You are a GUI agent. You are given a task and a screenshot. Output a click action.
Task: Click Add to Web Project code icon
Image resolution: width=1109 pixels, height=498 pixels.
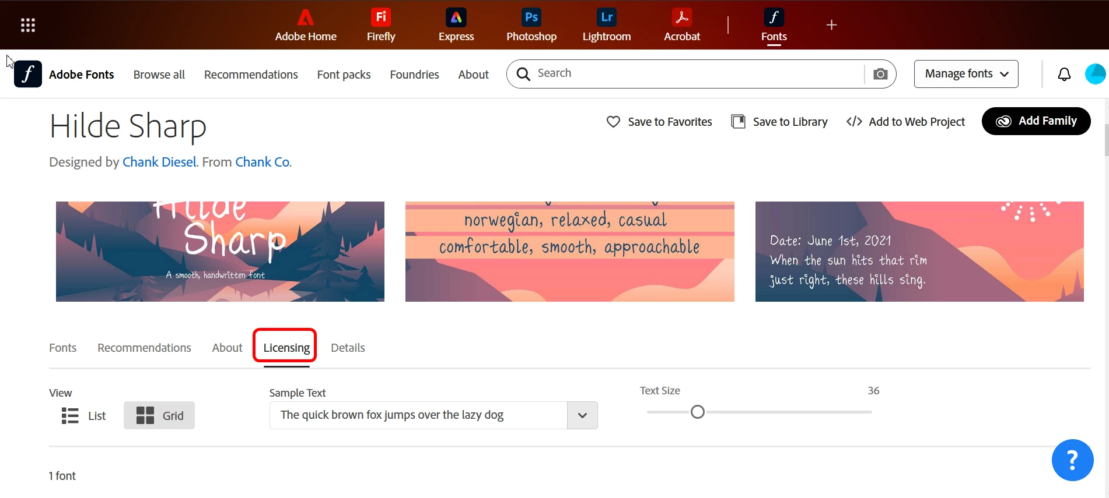pos(854,122)
